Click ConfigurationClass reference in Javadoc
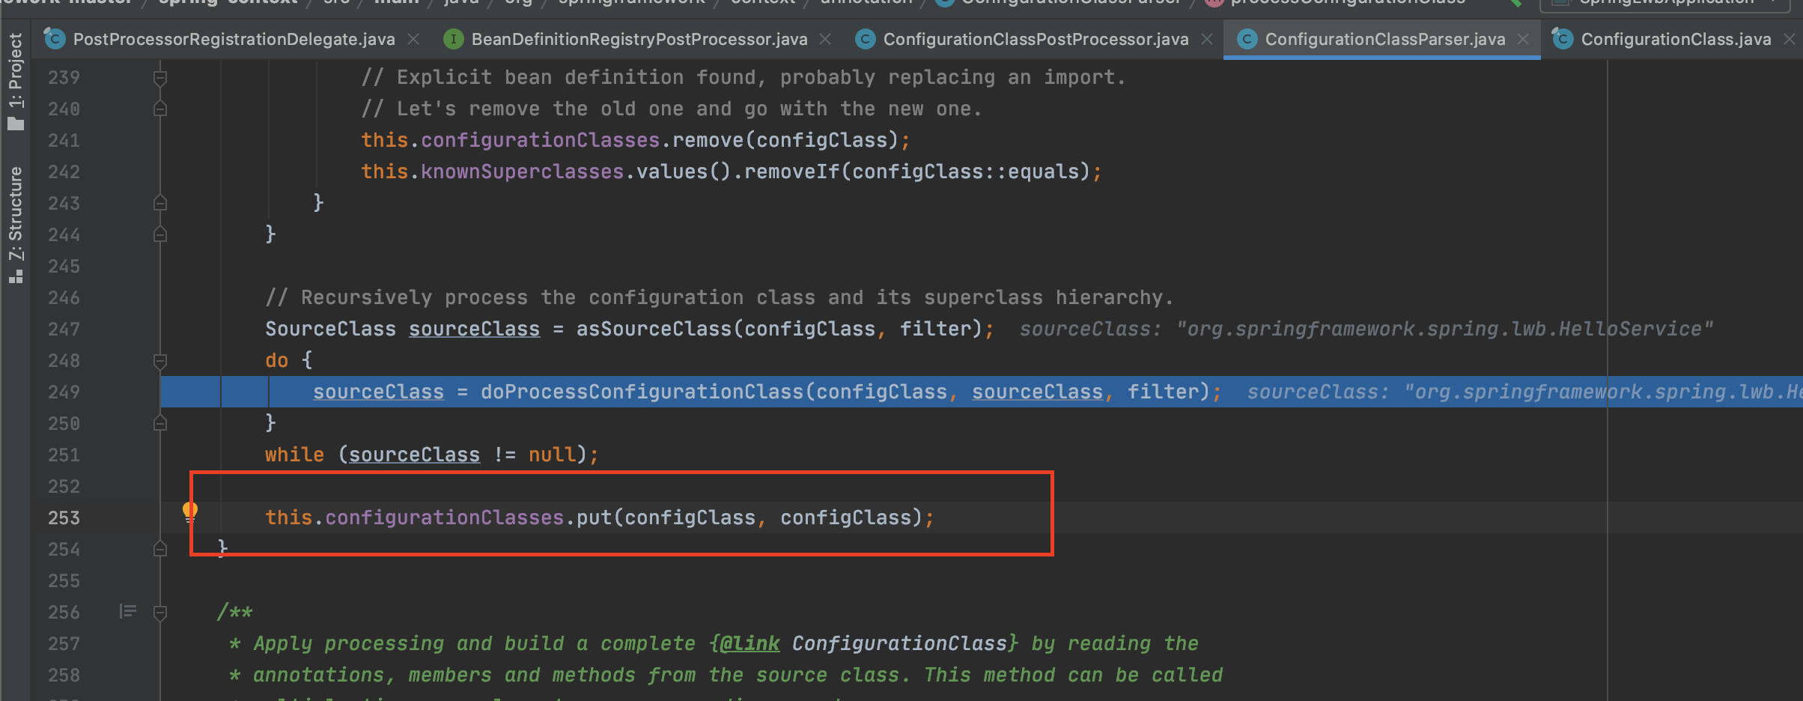Screen dimensions: 1803x701 [x=899, y=643]
